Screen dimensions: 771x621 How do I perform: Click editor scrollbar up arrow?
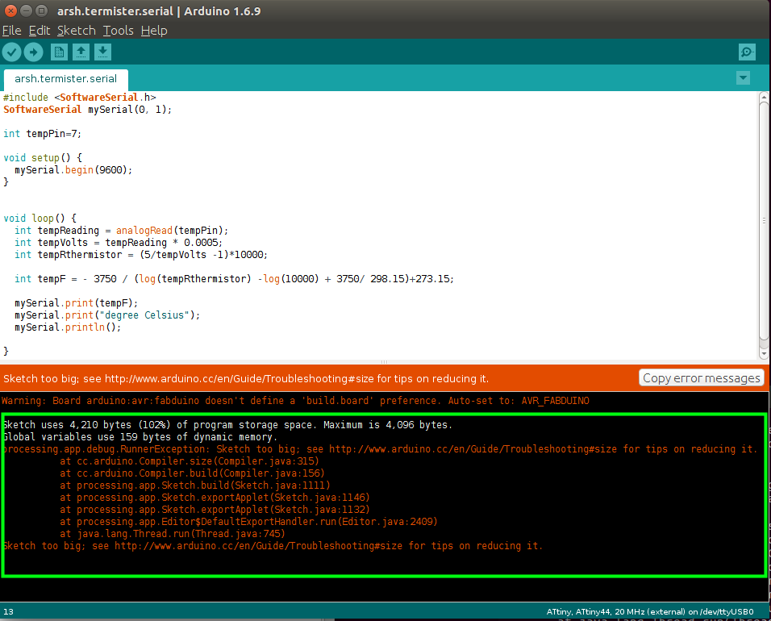click(764, 97)
